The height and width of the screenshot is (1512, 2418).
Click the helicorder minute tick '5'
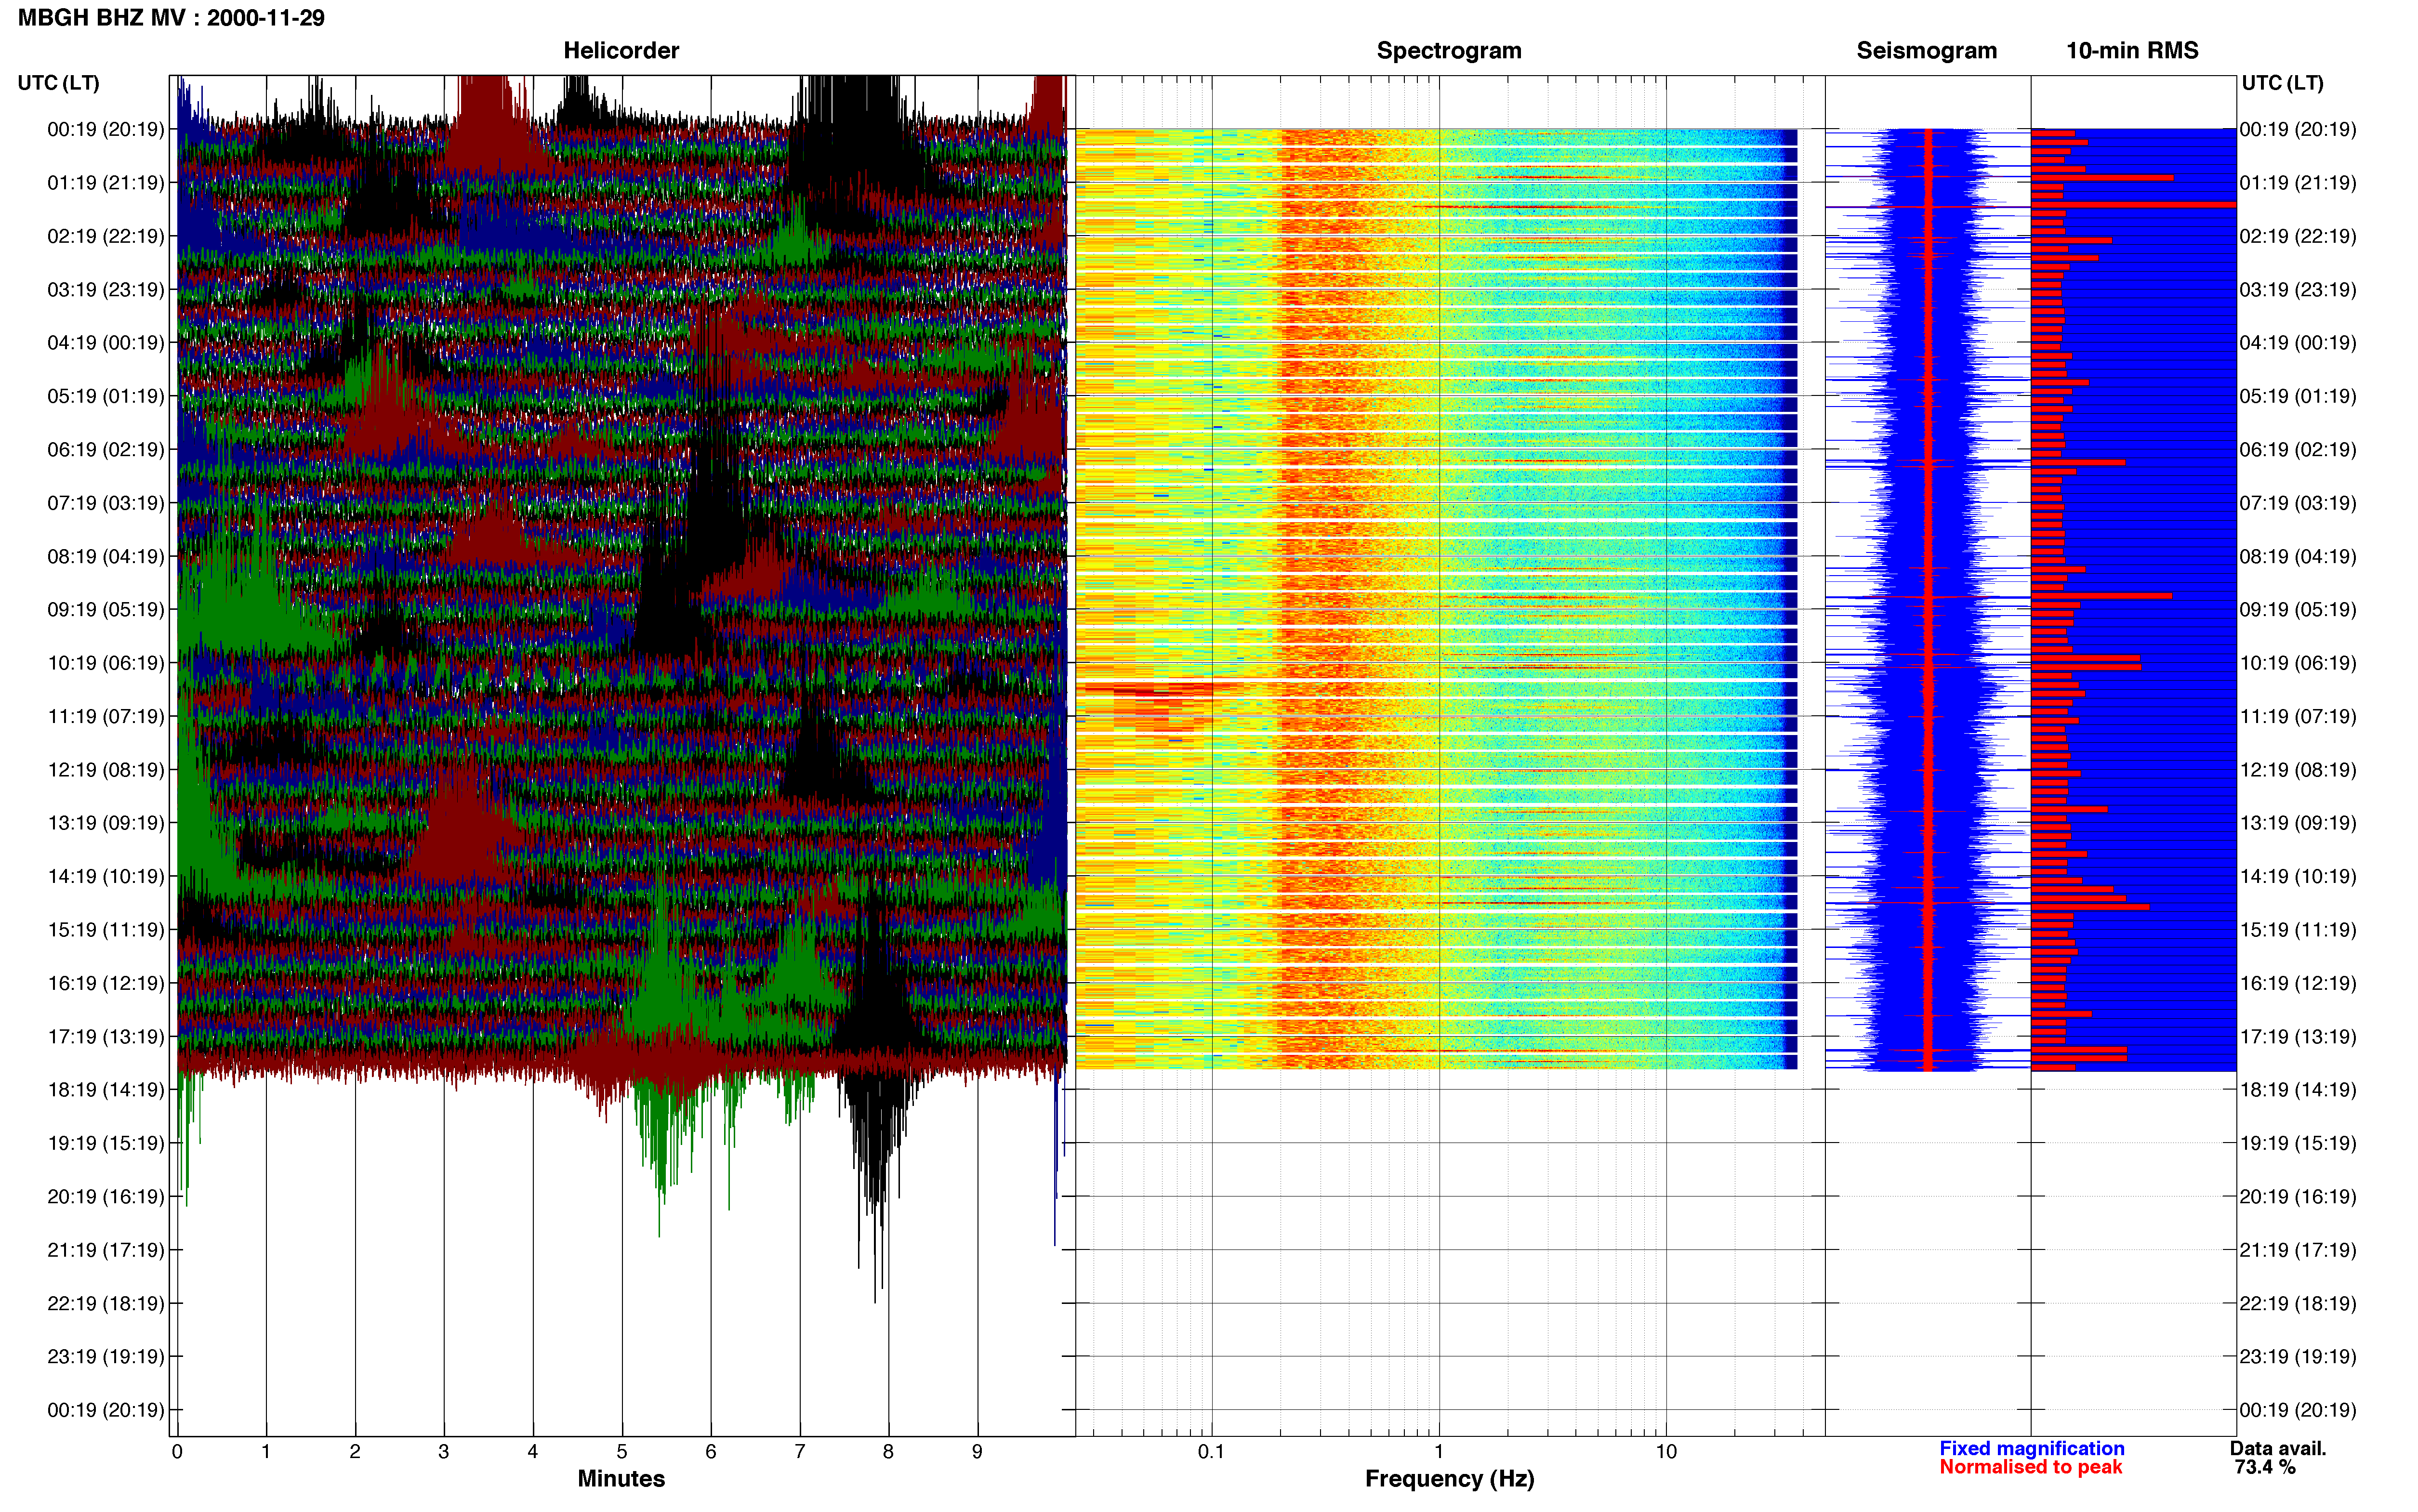click(622, 1452)
